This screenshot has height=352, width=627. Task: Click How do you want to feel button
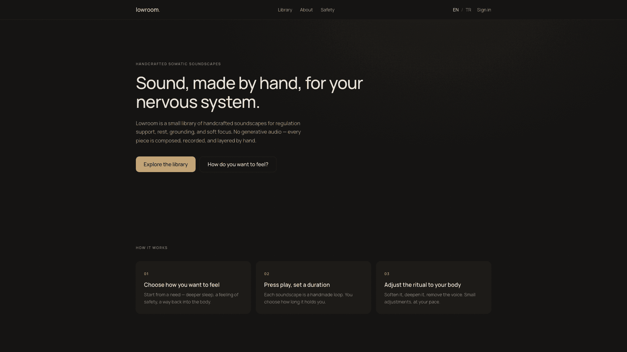click(x=238, y=164)
